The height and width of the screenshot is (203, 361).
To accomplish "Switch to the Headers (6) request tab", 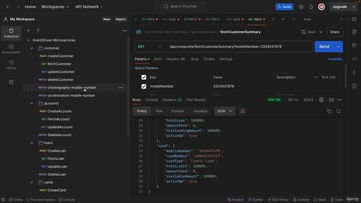I will (x=175, y=59).
